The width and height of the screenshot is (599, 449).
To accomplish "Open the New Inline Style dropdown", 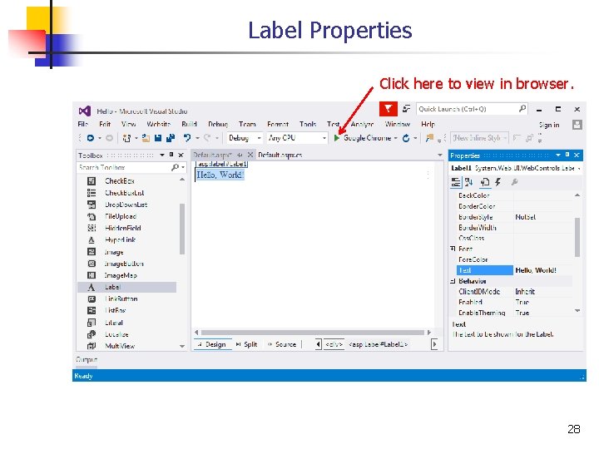I will pyautogui.click(x=505, y=138).
